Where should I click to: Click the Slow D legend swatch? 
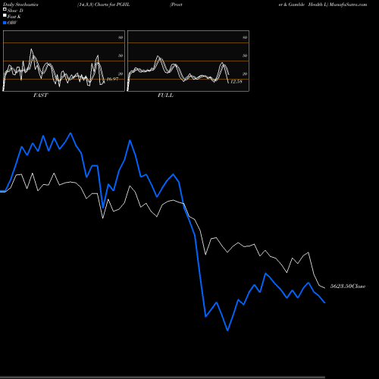click(5, 9)
